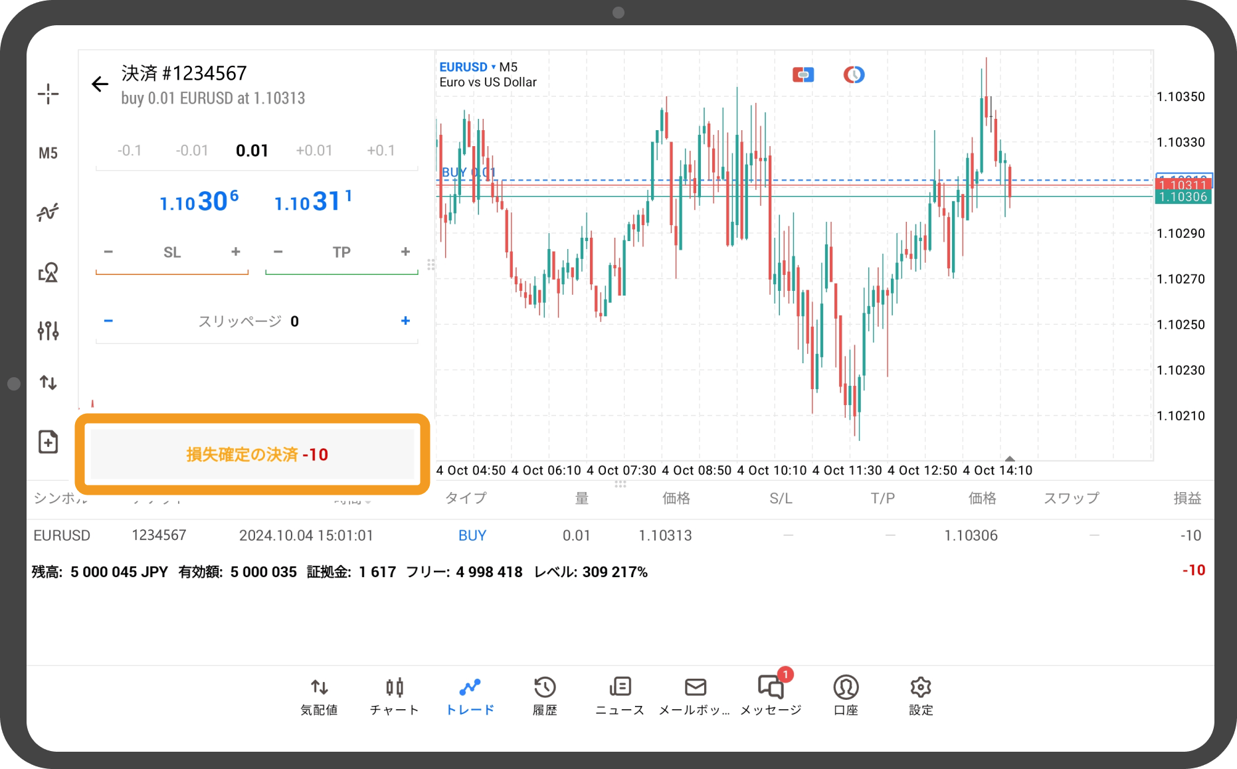Tap the panel divider drag handle dots
The width and height of the screenshot is (1237, 769).
coord(431,265)
